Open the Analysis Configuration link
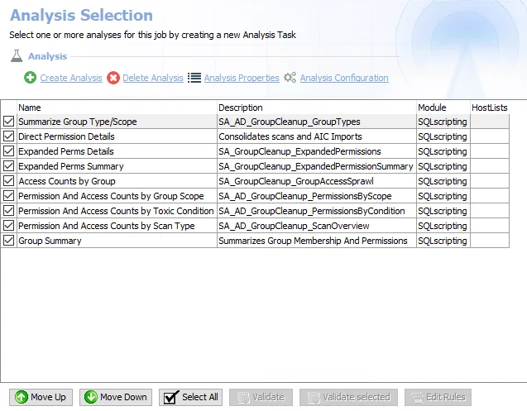The height and width of the screenshot is (411, 527). point(344,78)
